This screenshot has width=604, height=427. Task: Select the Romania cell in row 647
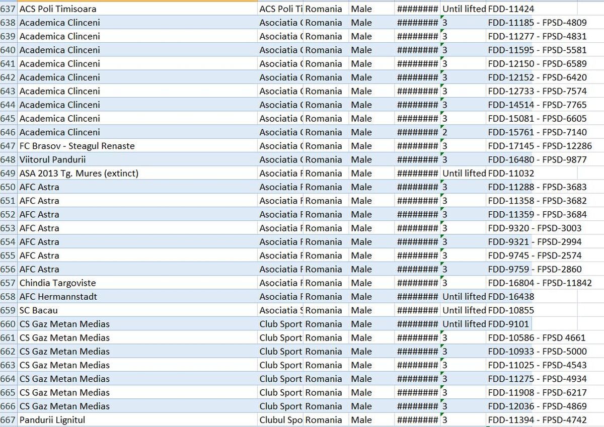pyautogui.click(x=326, y=146)
